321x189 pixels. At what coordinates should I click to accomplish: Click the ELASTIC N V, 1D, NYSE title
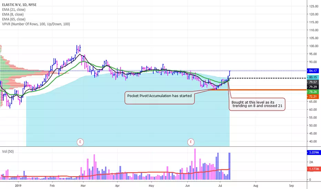pos(19,5)
